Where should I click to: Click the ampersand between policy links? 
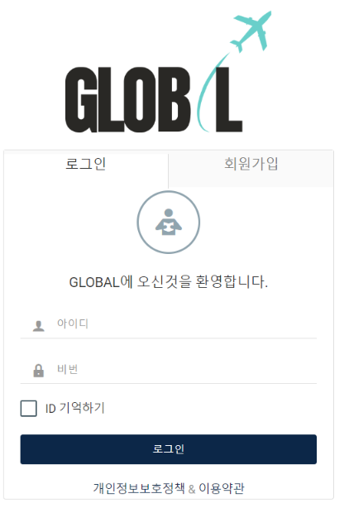click(x=192, y=489)
